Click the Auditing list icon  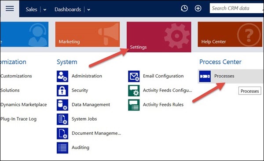tap(62, 148)
